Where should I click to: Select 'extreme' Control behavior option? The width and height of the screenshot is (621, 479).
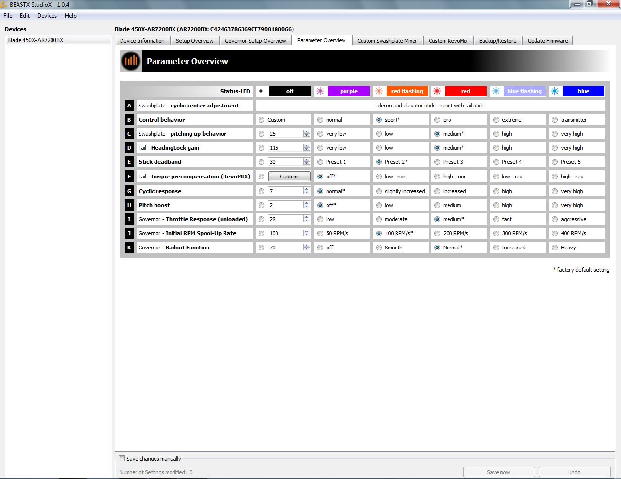(496, 120)
